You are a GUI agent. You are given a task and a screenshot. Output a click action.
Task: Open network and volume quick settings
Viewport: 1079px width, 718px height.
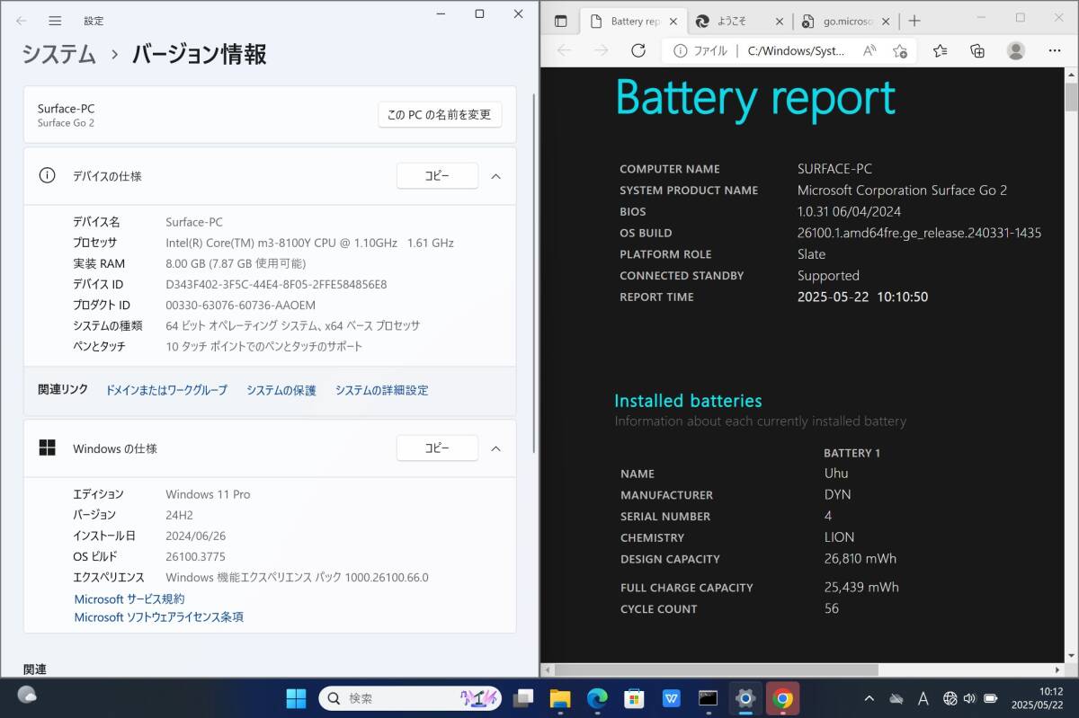tap(960, 698)
